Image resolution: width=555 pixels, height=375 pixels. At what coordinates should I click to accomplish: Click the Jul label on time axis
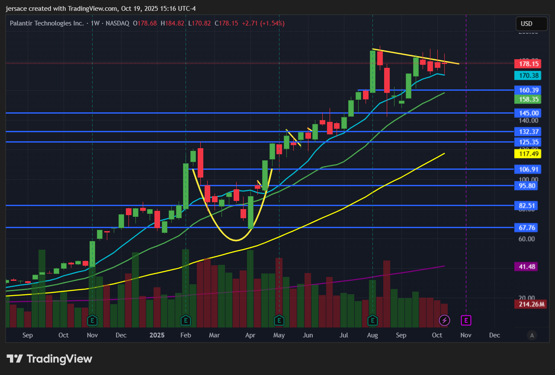click(x=344, y=335)
